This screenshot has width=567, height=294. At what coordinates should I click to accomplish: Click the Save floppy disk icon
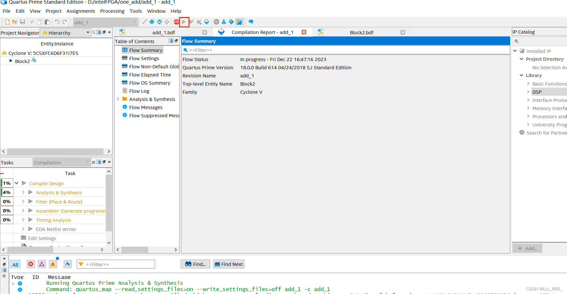pos(23,22)
